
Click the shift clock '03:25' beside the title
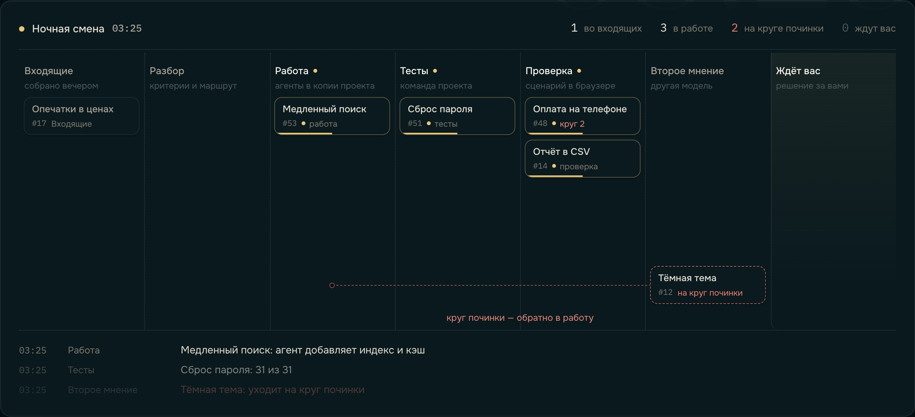point(127,29)
